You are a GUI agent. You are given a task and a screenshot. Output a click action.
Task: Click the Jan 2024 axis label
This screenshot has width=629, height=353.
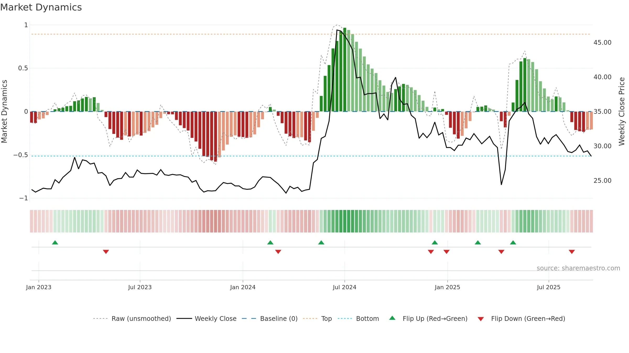(243, 287)
